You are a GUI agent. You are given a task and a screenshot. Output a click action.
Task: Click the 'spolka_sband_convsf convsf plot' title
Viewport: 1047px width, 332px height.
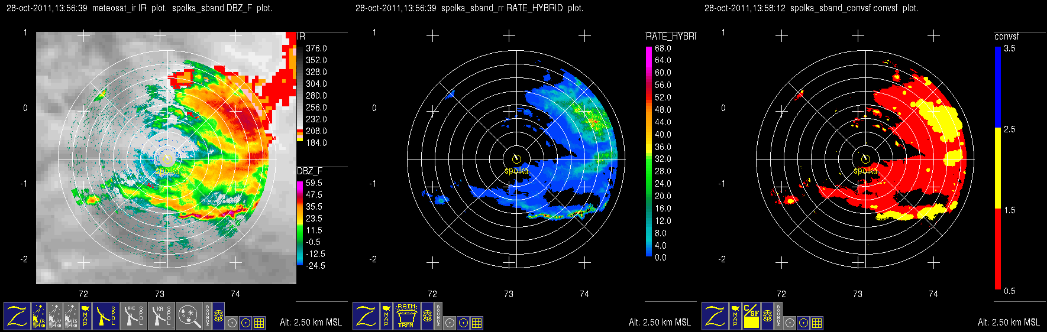(x=854, y=8)
